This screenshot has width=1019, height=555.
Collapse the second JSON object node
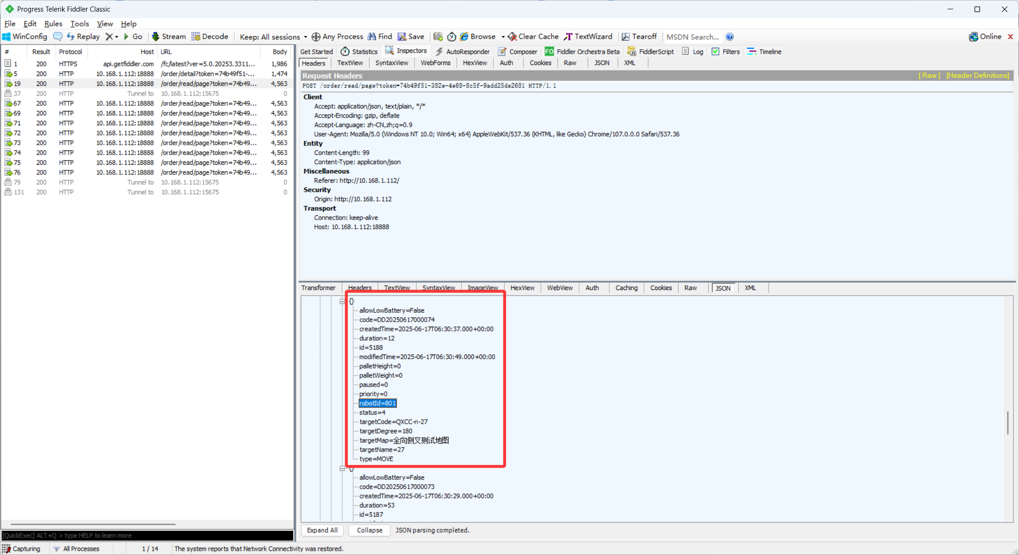click(x=342, y=468)
